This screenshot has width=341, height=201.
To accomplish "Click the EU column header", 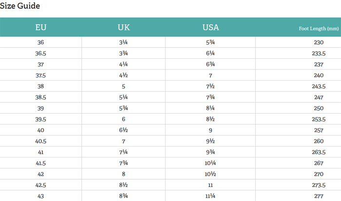I will click(x=41, y=27).
